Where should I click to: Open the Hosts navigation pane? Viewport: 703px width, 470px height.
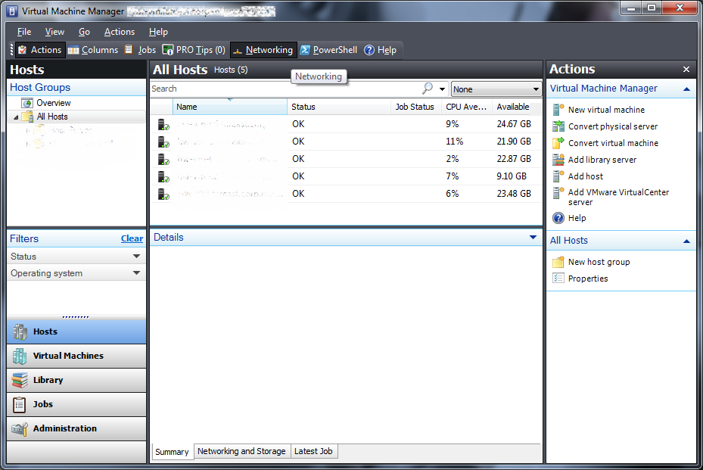pos(76,331)
